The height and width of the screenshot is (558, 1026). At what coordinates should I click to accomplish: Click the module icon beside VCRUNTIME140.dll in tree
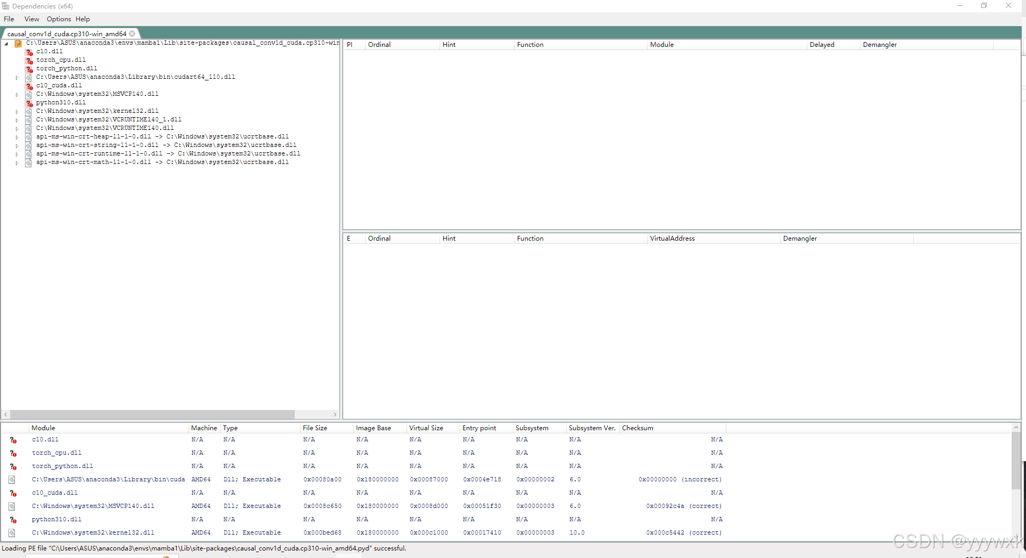click(x=29, y=129)
